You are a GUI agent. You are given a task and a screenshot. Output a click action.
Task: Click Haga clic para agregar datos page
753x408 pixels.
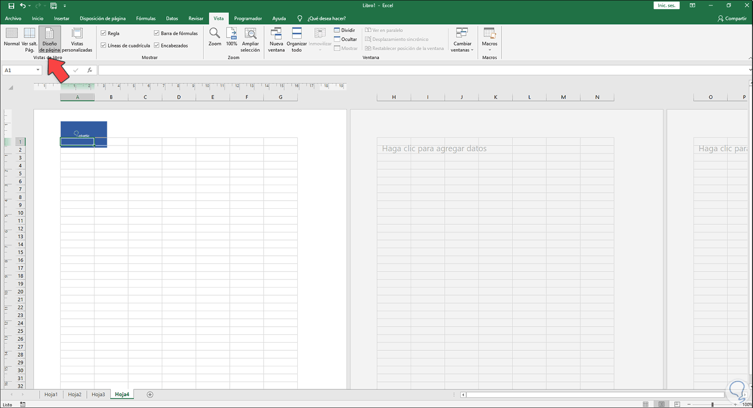click(x=434, y=149)
